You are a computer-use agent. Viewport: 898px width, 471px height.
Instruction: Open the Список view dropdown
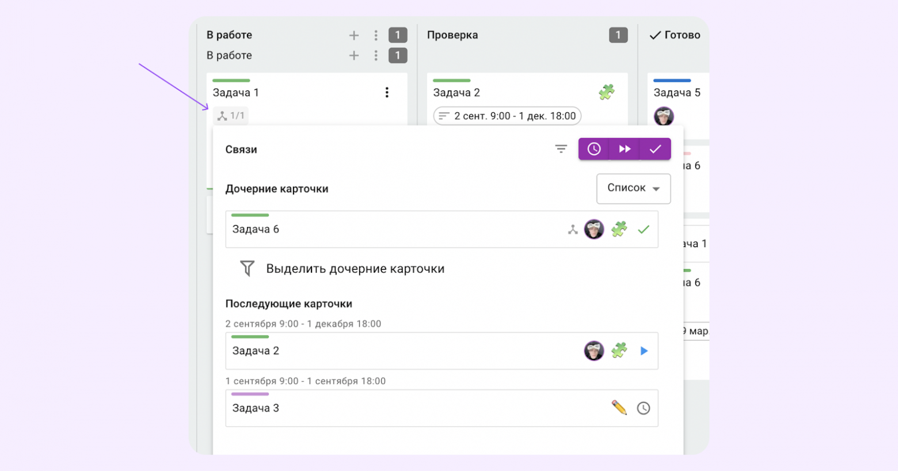633,189
